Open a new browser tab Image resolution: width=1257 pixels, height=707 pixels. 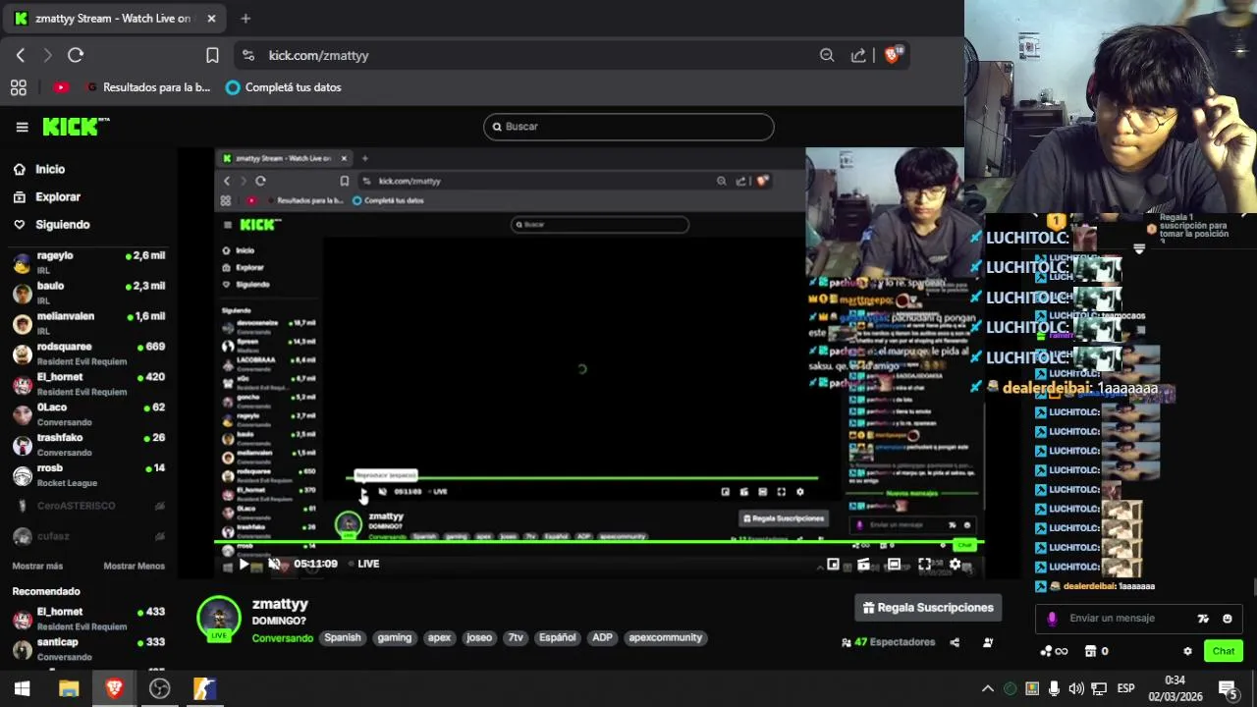tap(246, 18)
